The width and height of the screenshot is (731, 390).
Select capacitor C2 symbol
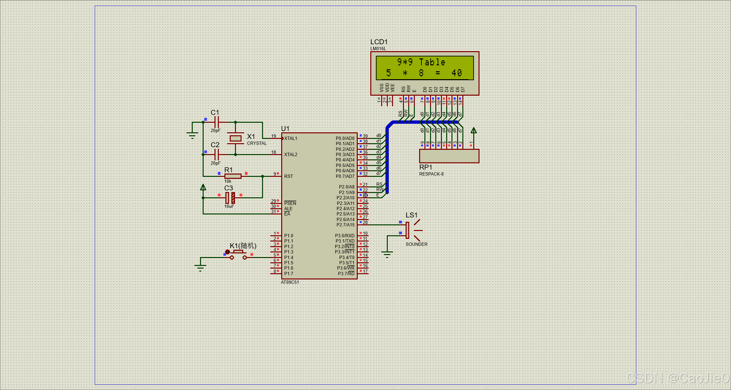[x=216, y=154]
